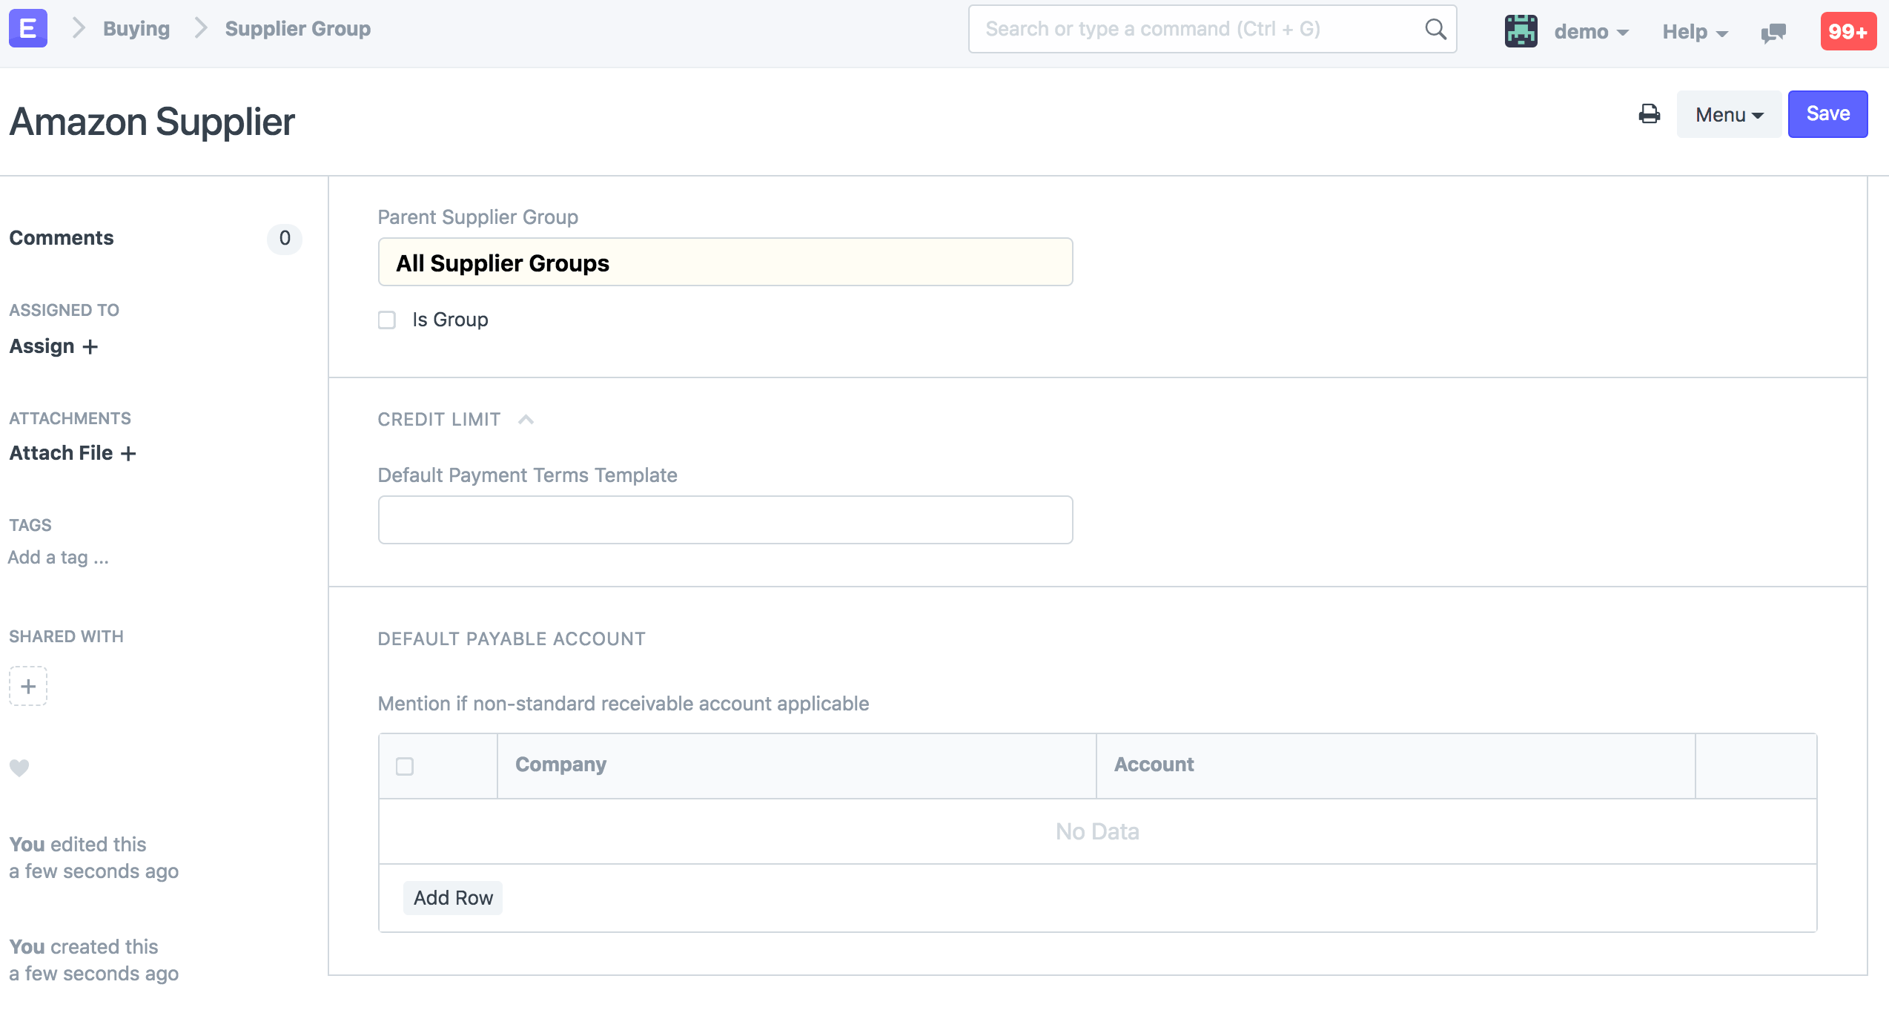Collapse the Credit Limit section
The image size is (1889, 1013).
pyautogui.click(x=526, y=420)
